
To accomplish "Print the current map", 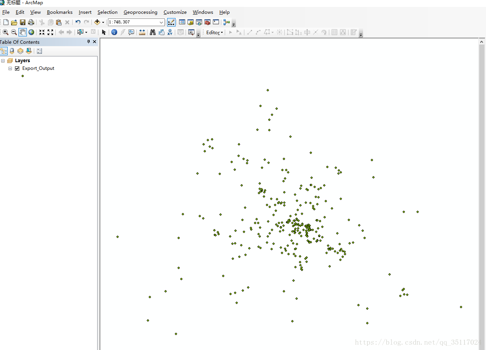I will 31,22.
